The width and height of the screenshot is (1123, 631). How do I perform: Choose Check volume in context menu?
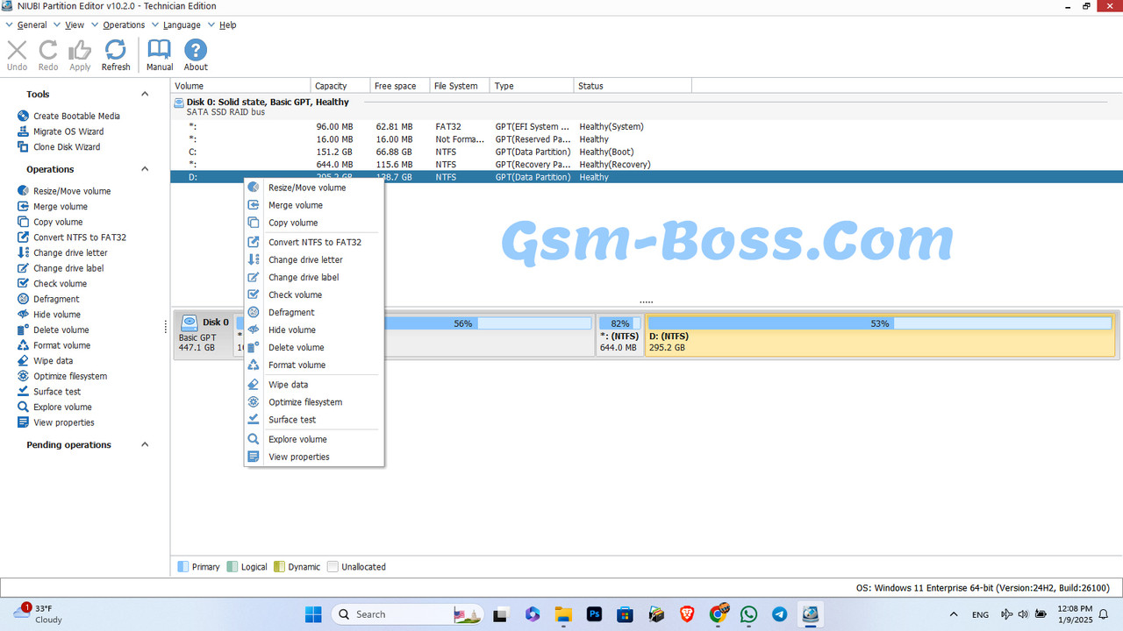point(314,294)
